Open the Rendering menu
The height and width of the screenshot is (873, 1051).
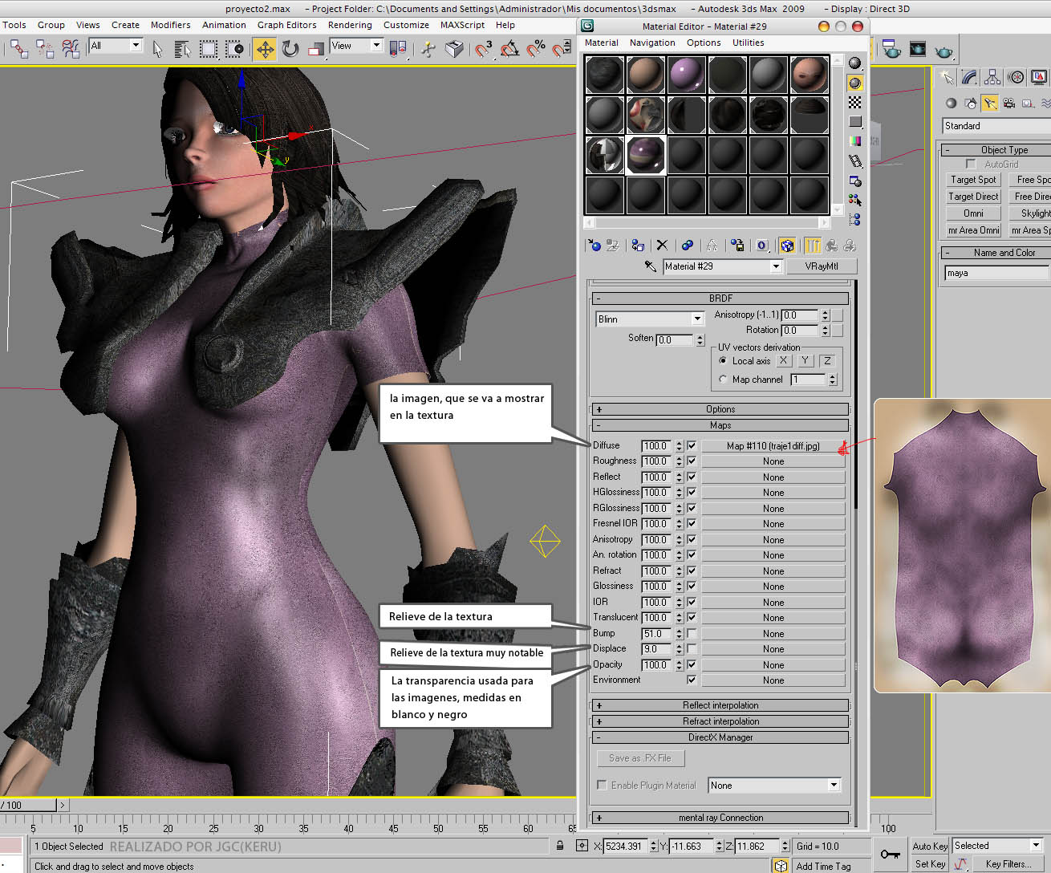tap(350, 25)
